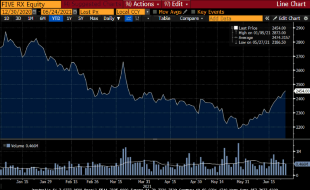Toggle the Key Events checkbox
Image resolution: width=310 pixels, height=190 pixels.
(x=194, y=12)
